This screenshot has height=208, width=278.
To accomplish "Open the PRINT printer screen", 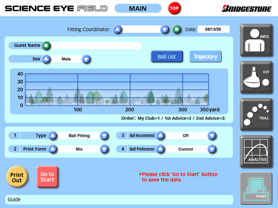I will click(256, 189).
